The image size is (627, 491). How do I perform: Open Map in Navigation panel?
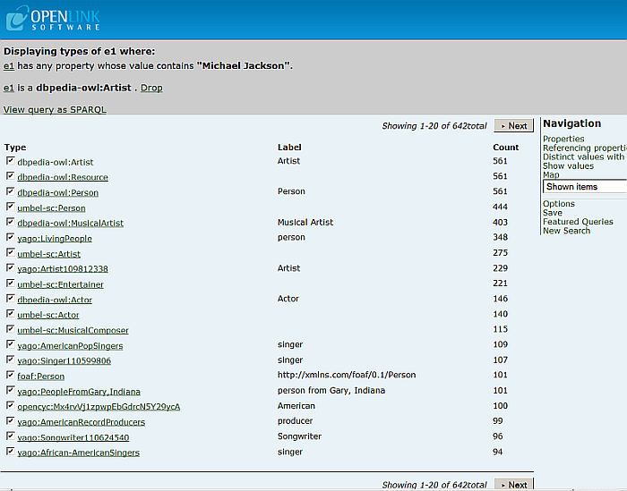551,174
